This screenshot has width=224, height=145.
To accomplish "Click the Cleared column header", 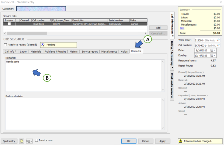I will 26,21.
